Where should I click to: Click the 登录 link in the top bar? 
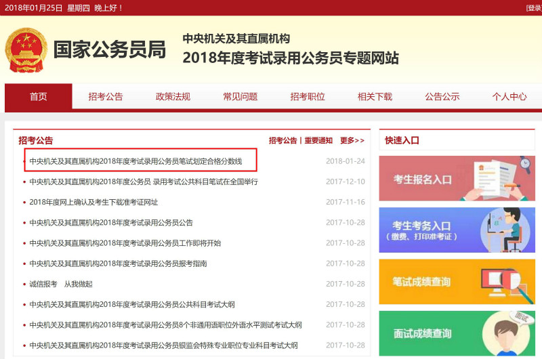coord(535,8)
